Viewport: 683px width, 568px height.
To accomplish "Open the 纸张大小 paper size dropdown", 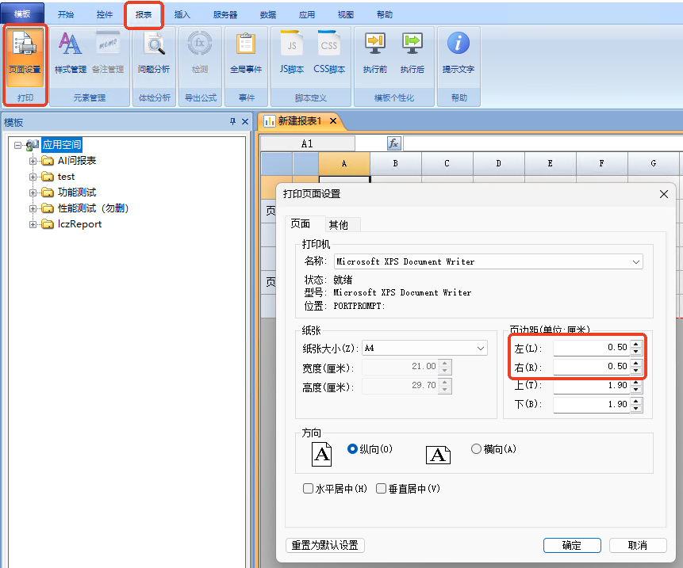I will 481,348.
